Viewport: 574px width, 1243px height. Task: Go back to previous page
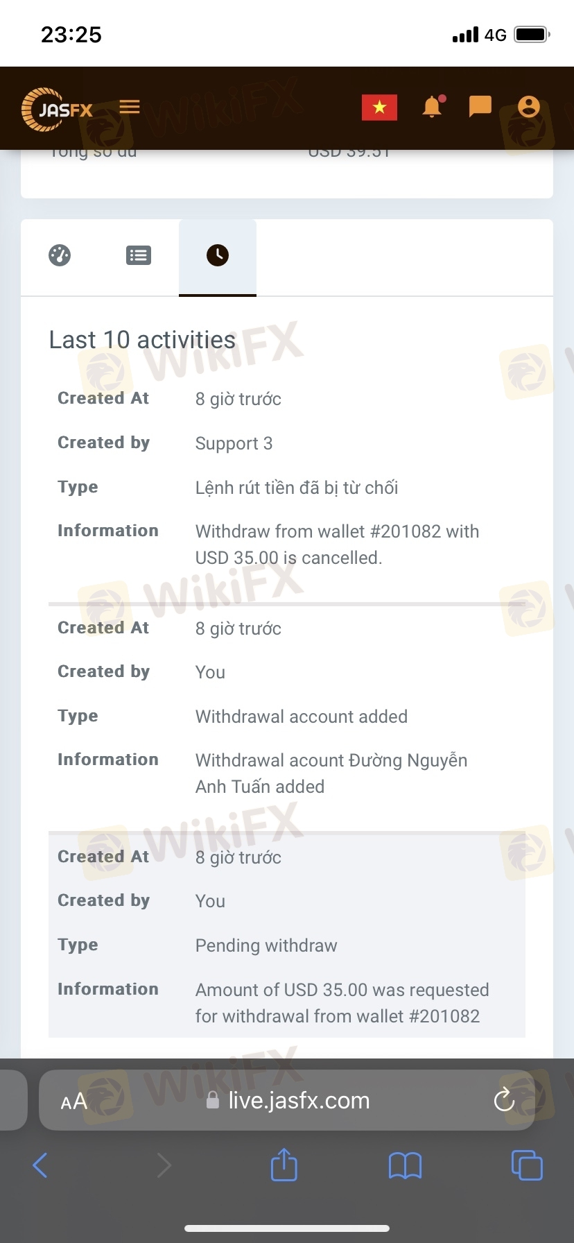point(40,1165)
